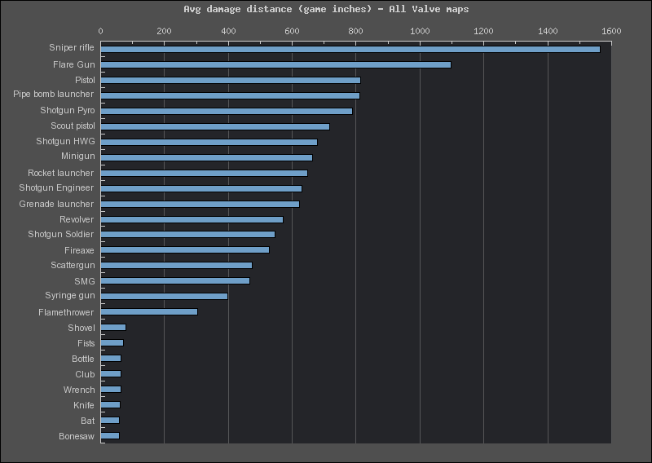Click the 'Pistol' label
Image resolution: width=652 pixels, height=463 pixels.
85,80
